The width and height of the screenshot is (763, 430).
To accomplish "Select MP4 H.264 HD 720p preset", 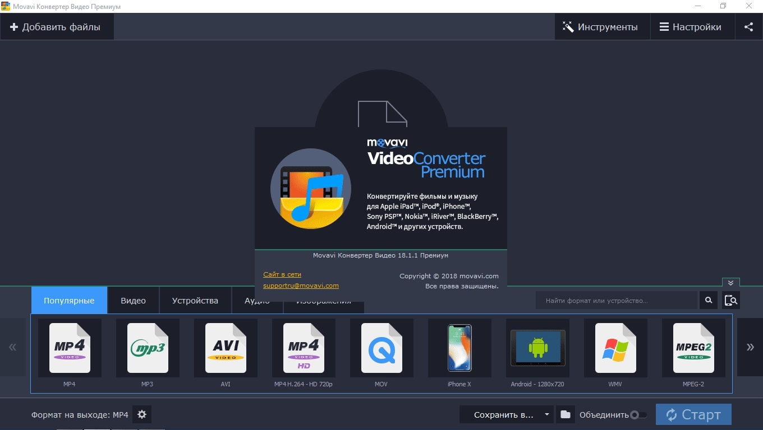I will (304, 348).
